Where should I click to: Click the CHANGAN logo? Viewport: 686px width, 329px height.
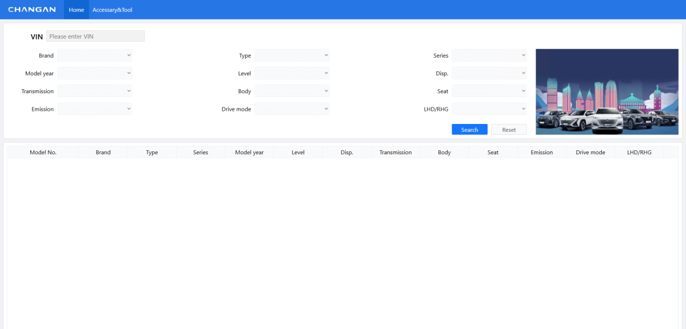pyautogui.click(x=32, y=10)
